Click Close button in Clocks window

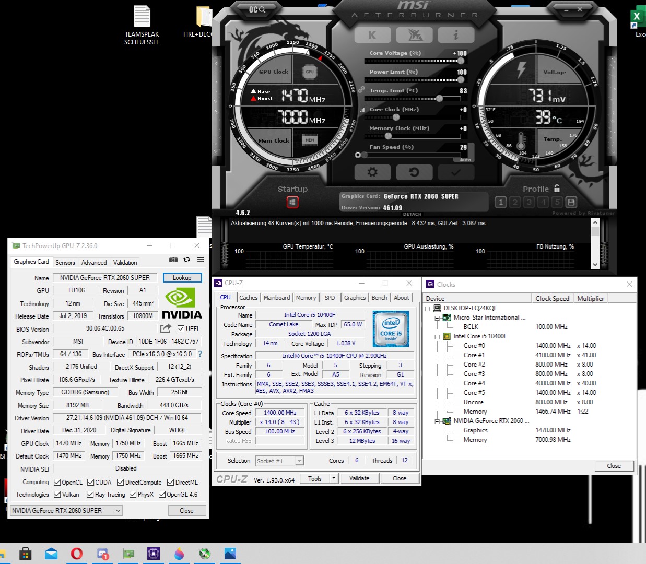pos(614,466)
